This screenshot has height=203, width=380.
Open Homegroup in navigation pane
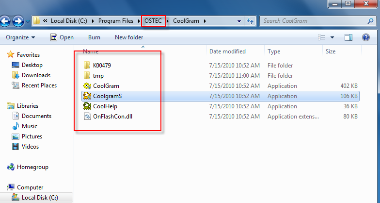pos(32,167)
